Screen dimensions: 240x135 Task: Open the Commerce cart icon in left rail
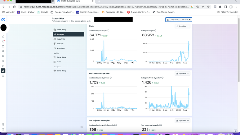3,56
